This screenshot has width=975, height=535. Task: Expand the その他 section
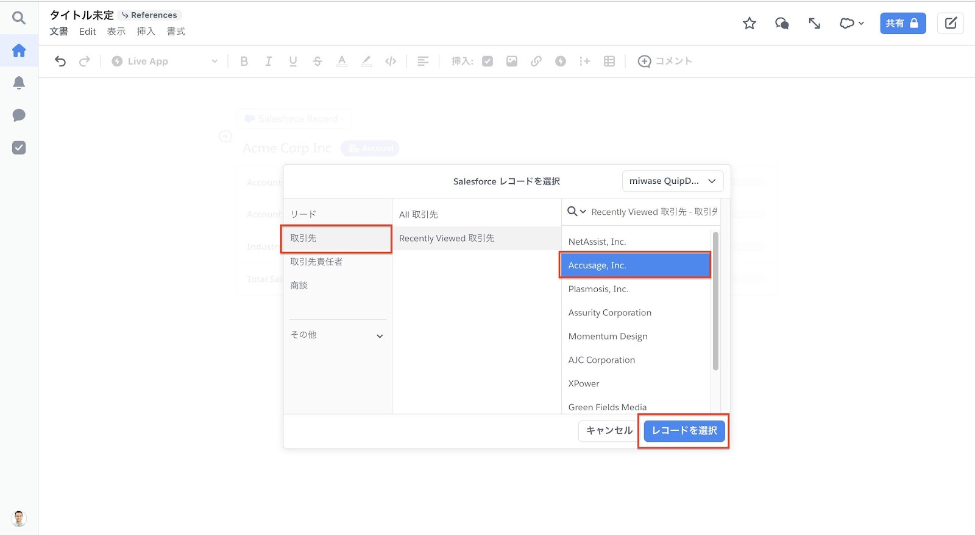click(338, 335)
